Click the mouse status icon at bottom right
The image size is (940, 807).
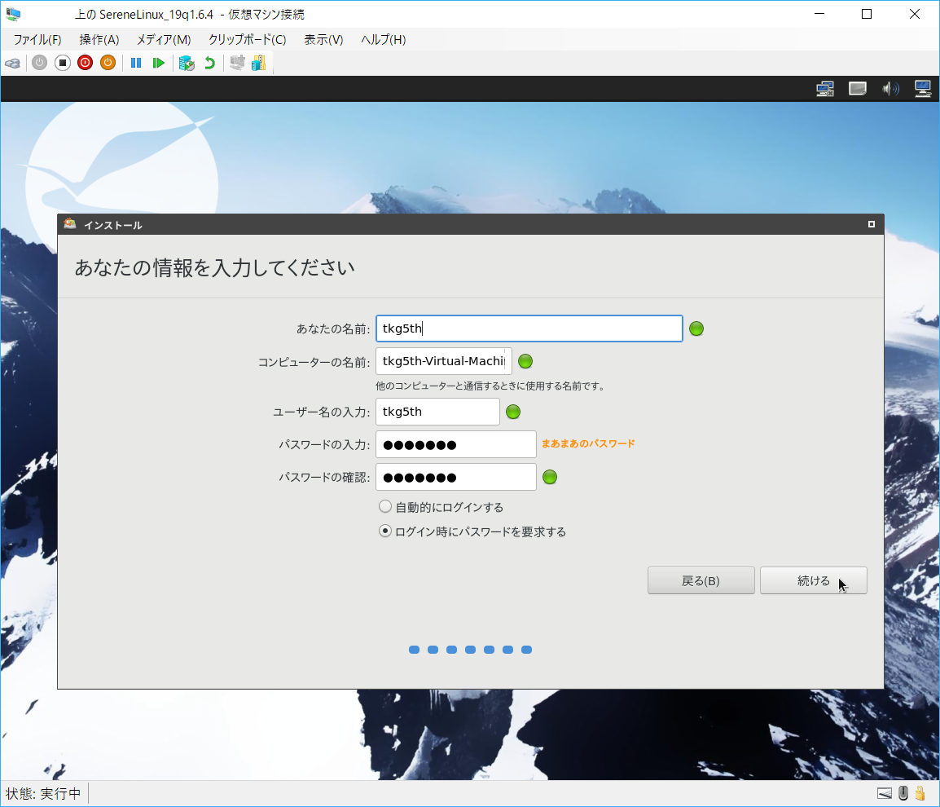[x=903, y=794]
